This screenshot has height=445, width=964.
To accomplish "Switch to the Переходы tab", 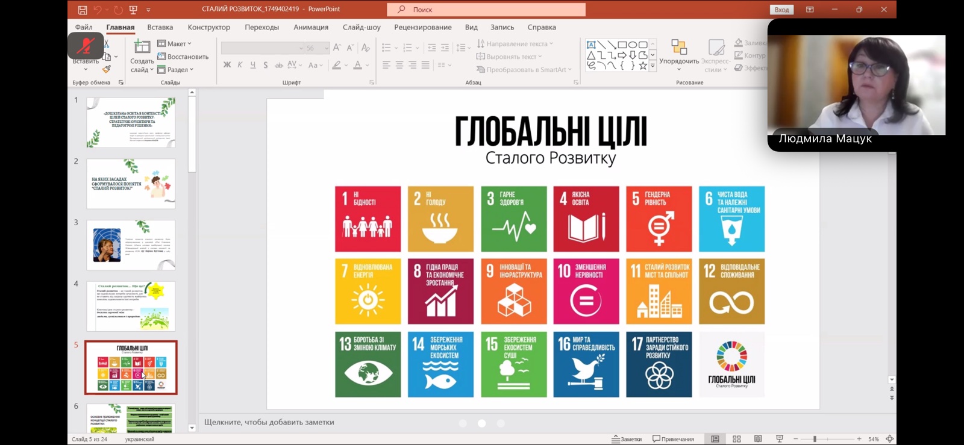I will [x=262, y=27].
